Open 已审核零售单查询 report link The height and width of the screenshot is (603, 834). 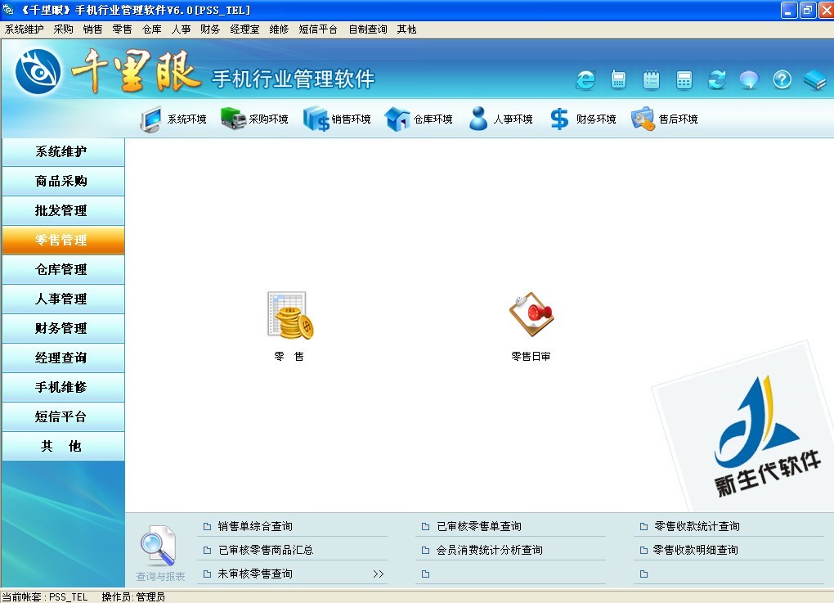pos(478,526)
